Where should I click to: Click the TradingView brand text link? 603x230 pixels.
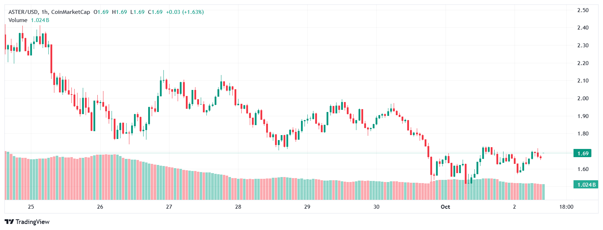pyautogui.click(x=32, y=222)
